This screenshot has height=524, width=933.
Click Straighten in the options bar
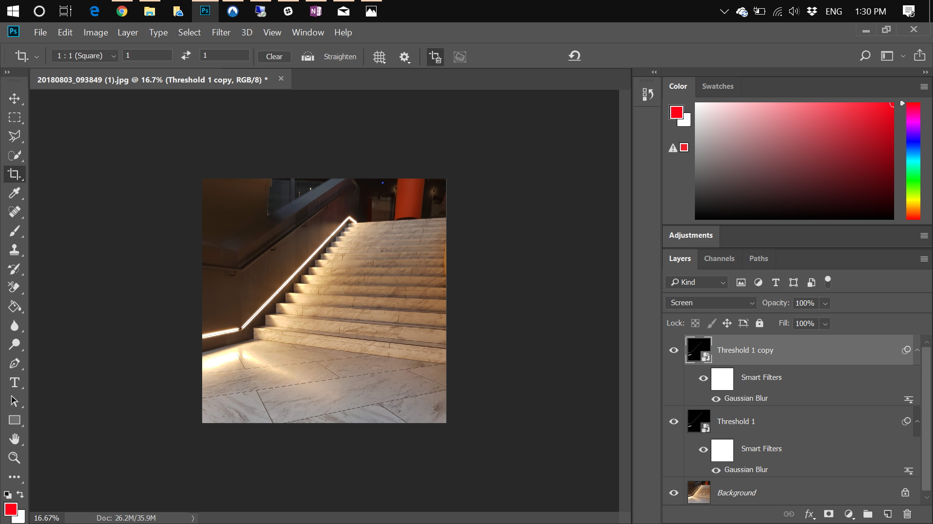(340, 56)
